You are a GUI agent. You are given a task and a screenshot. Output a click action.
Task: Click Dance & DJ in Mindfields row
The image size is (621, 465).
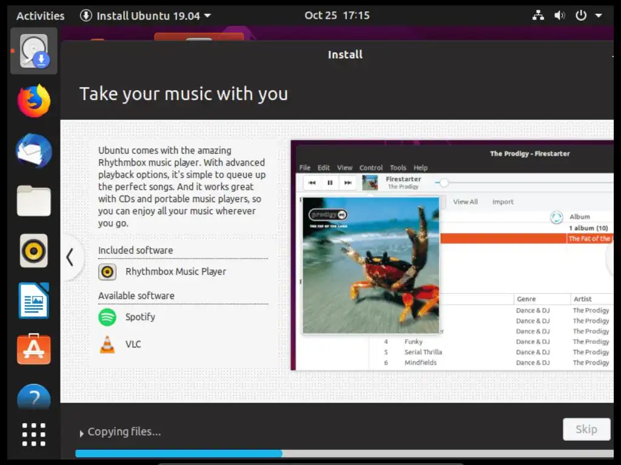[533, 363]
